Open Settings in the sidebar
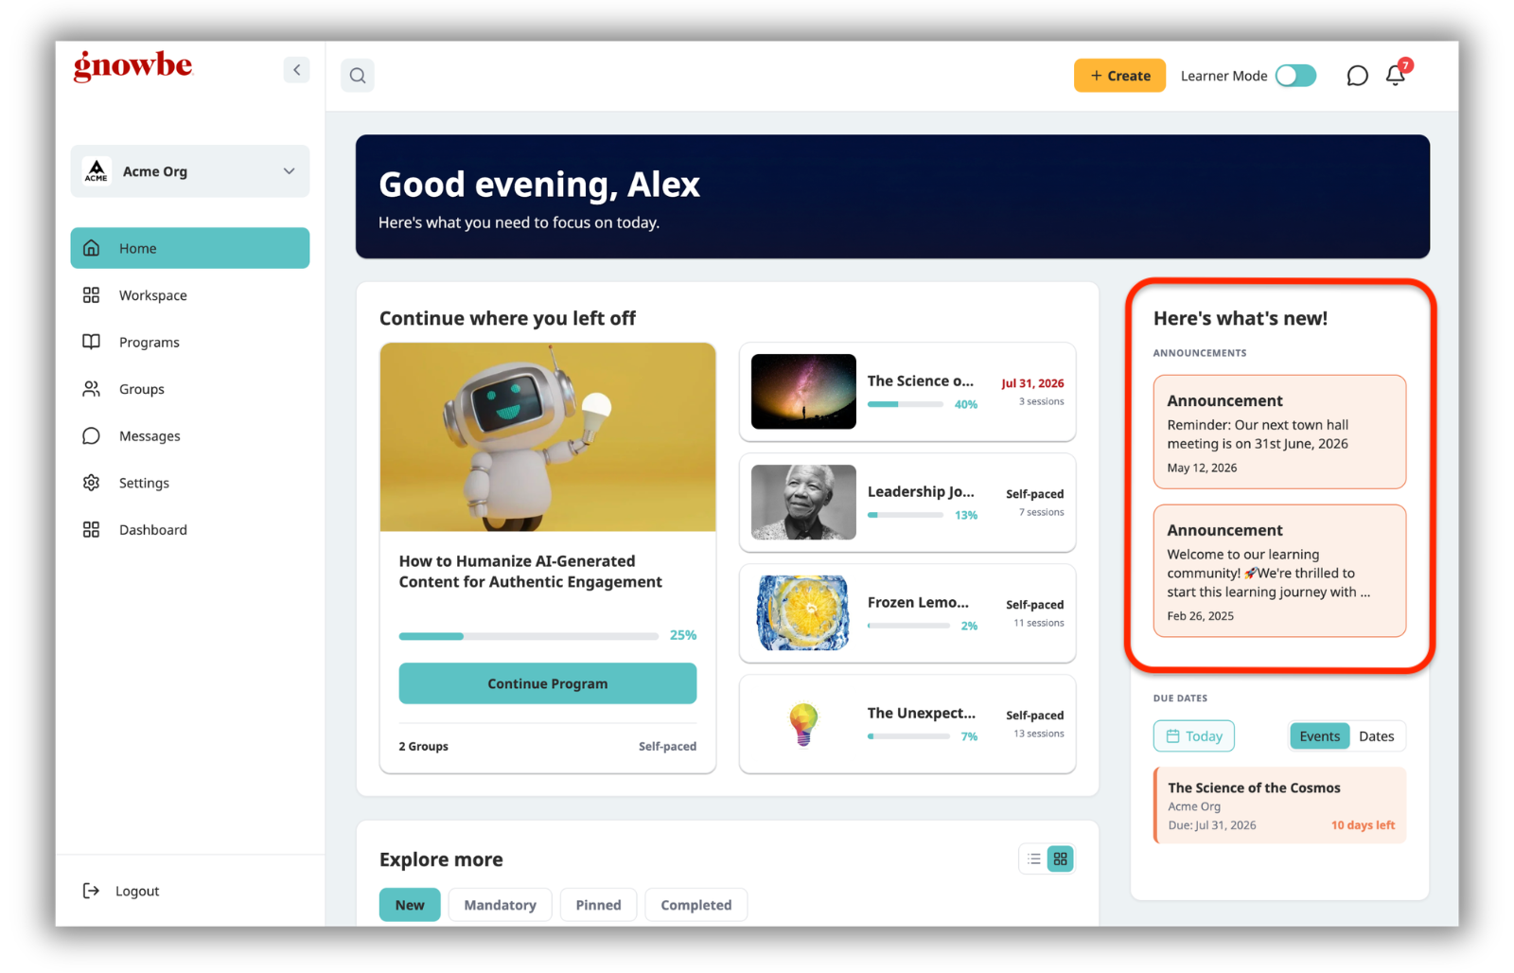This screenshot has width=1514, height=973. point(190,483)
